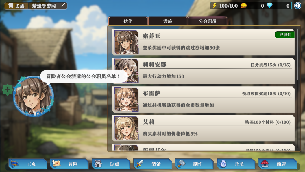Select 莉莉安娜 staff entry

click(203, 71)
